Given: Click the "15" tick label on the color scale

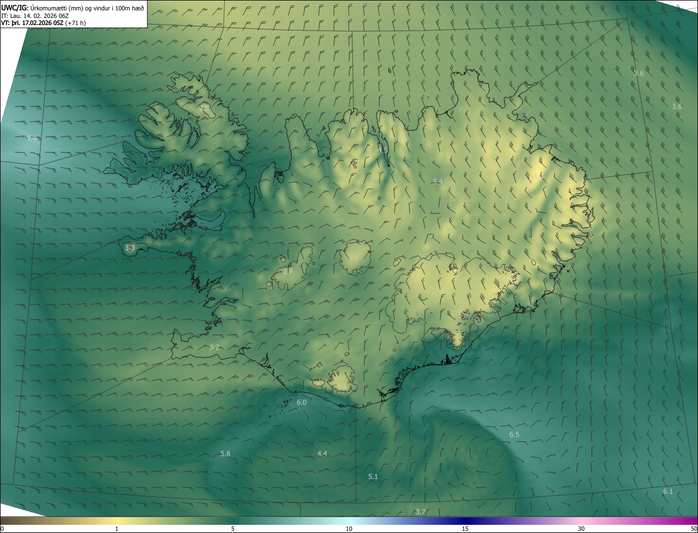Looking at the screenshot, I should point(465,529).
